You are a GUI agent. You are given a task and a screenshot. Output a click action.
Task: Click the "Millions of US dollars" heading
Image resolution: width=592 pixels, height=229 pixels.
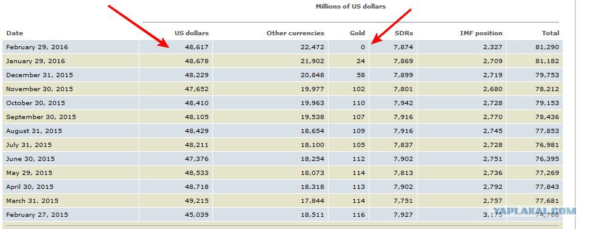tap(350, 7)
